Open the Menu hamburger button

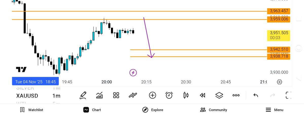pyautogui.click(x=275, y=110)
